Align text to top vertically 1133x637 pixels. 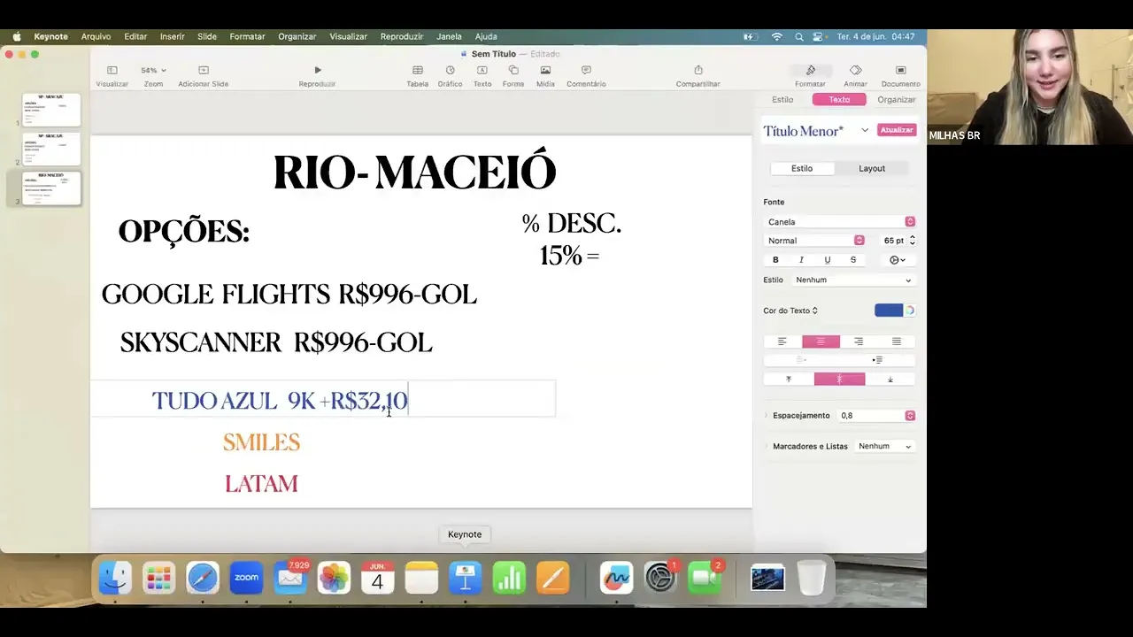coord(789,380)
